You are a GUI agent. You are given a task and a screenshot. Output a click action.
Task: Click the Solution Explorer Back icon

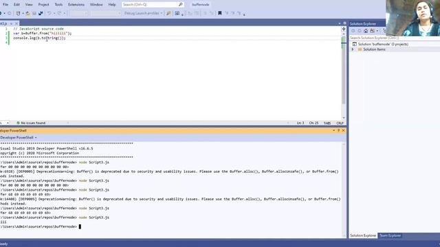(x=353, y=31)
